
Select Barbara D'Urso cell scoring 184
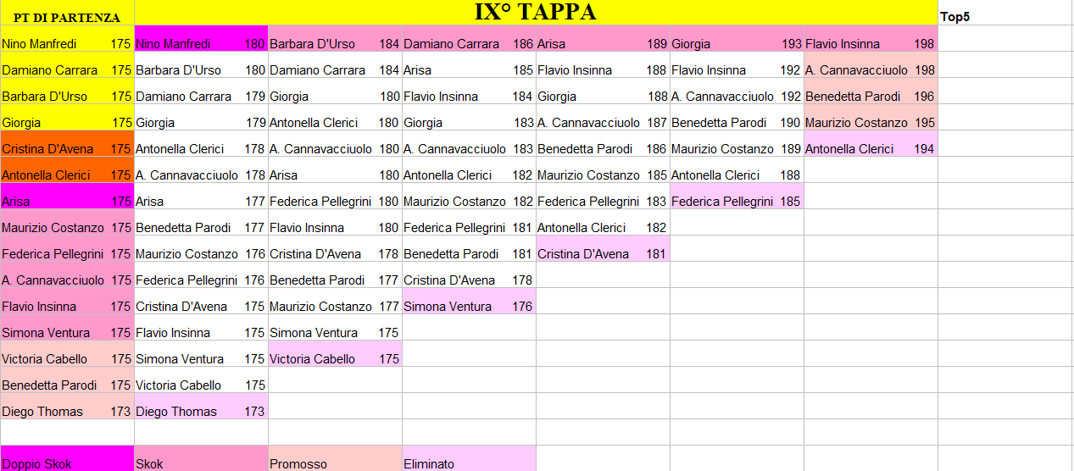pos(334,44)
